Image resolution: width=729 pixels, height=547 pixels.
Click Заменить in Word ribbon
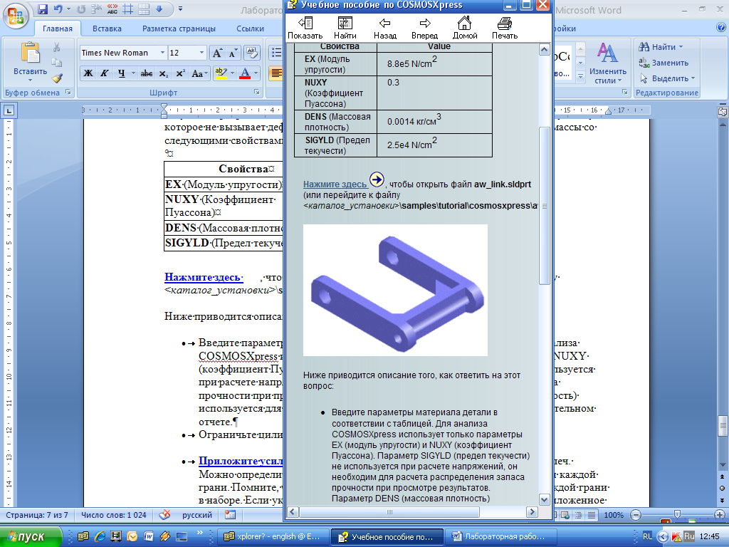click(664, 63)
